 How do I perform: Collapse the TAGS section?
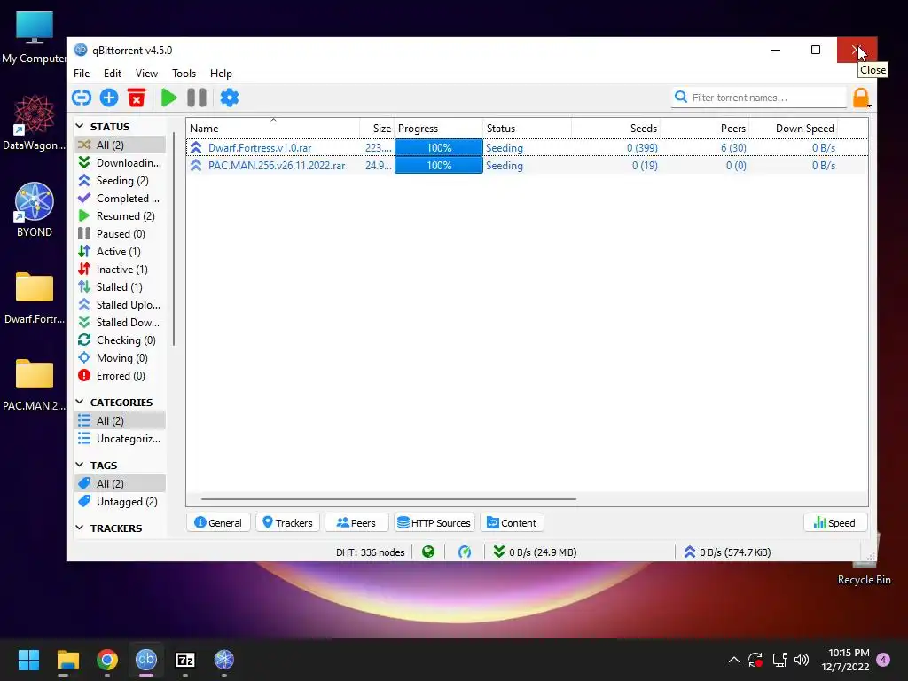click(80, 465)
